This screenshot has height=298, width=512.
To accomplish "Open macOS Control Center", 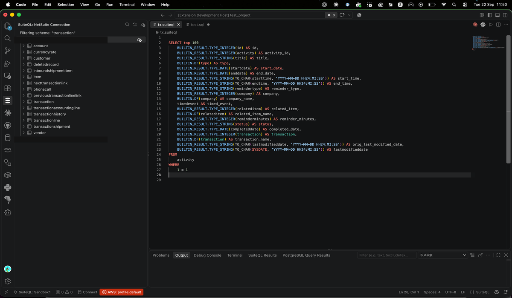I will pyautogui.click(x=464, y=5).
